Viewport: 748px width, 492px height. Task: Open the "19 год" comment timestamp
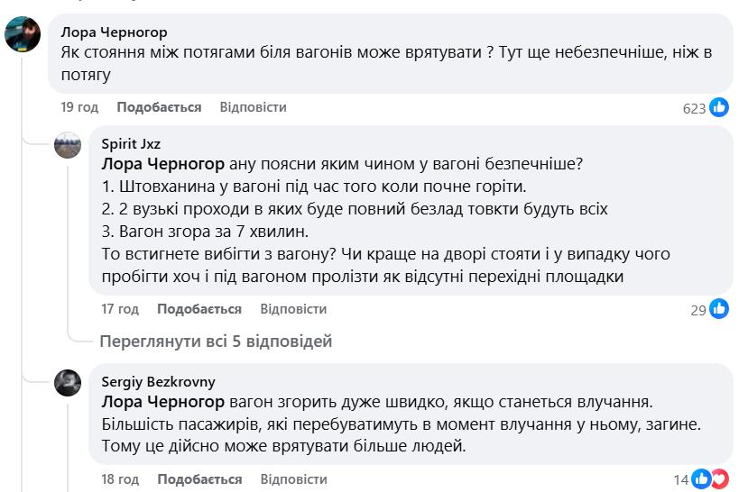(79, 107)
